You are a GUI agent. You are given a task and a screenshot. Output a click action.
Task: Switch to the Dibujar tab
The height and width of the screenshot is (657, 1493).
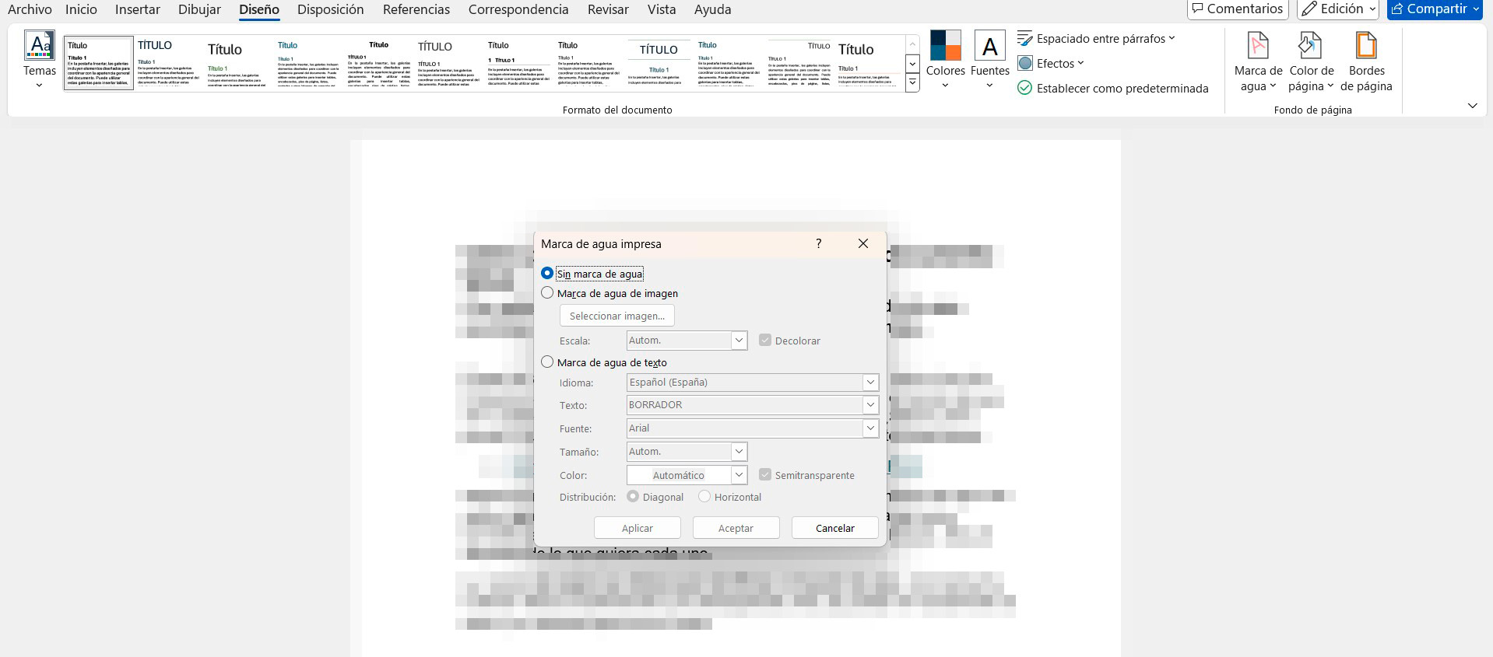[x=199, y=9]
